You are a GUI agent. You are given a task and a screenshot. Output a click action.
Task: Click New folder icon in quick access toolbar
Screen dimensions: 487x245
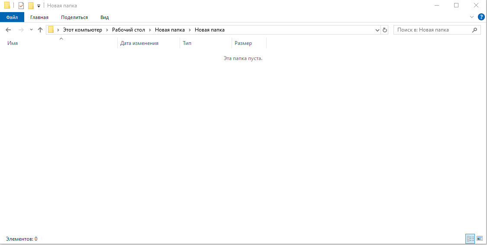coord(31,6)
